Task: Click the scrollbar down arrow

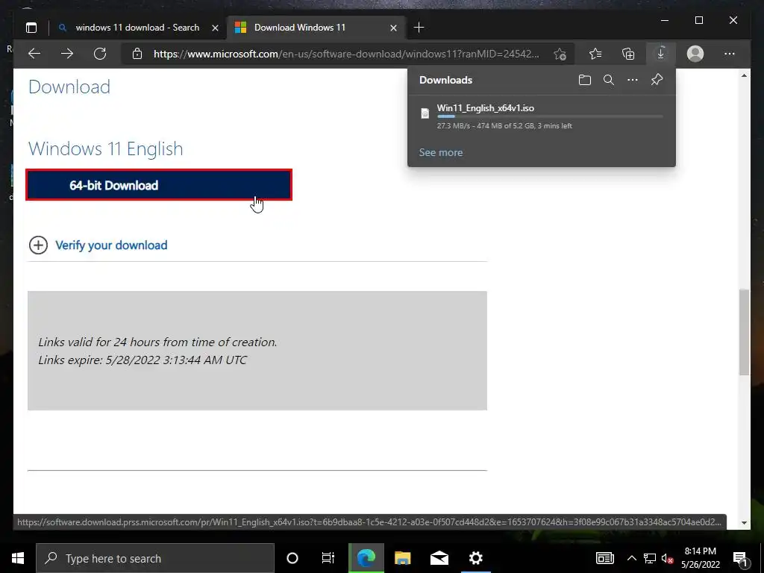Action: [744, 523]
